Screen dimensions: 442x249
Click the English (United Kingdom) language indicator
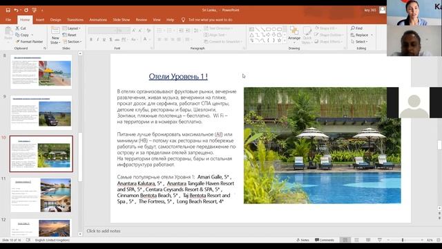[x=52, y=240]
